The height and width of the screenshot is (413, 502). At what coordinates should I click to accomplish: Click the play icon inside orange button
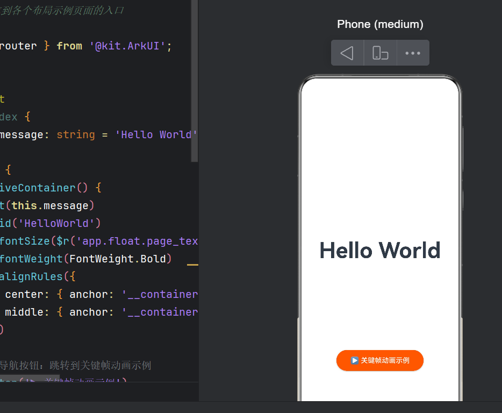click(354, 360)
